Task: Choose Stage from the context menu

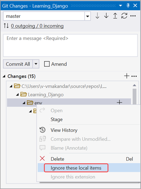Action: 57,120
